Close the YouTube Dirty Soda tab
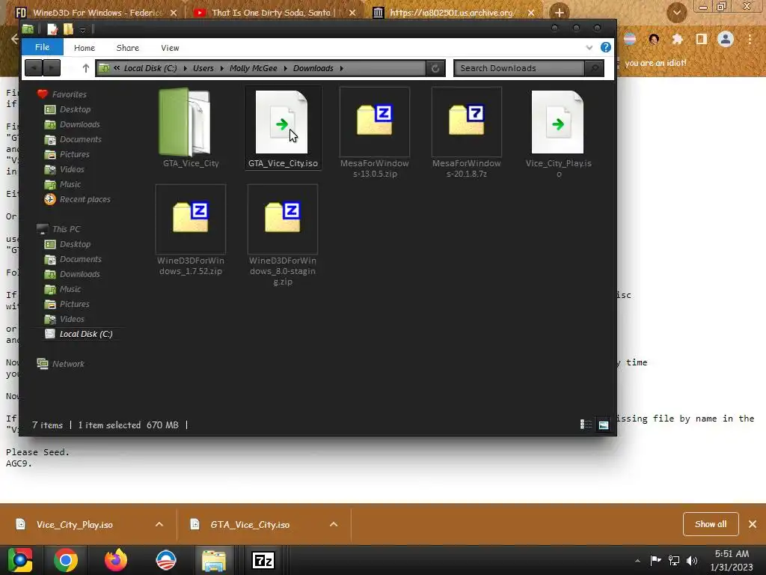 352,13
